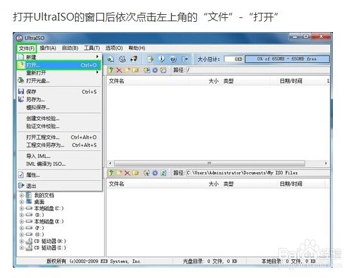Click the red X delete icon in ISO pane
363x278 pixels.
click(119, 70)
